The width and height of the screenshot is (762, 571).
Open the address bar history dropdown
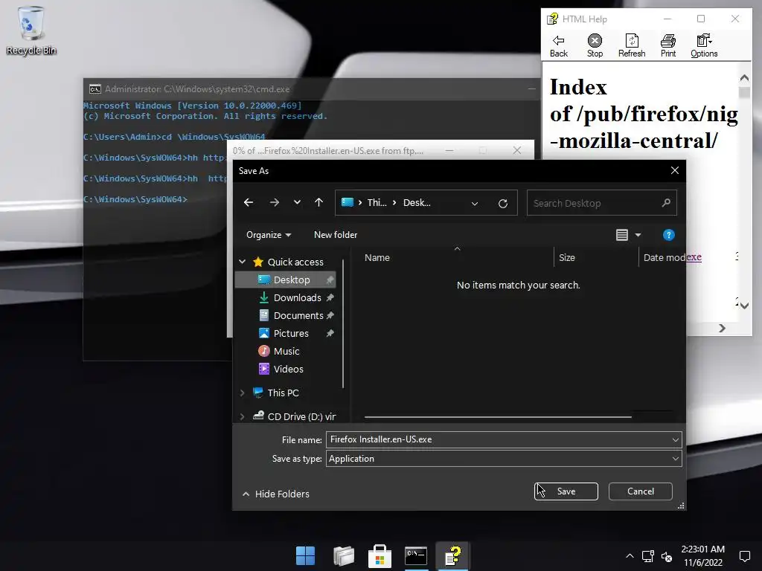click(475, 204)
